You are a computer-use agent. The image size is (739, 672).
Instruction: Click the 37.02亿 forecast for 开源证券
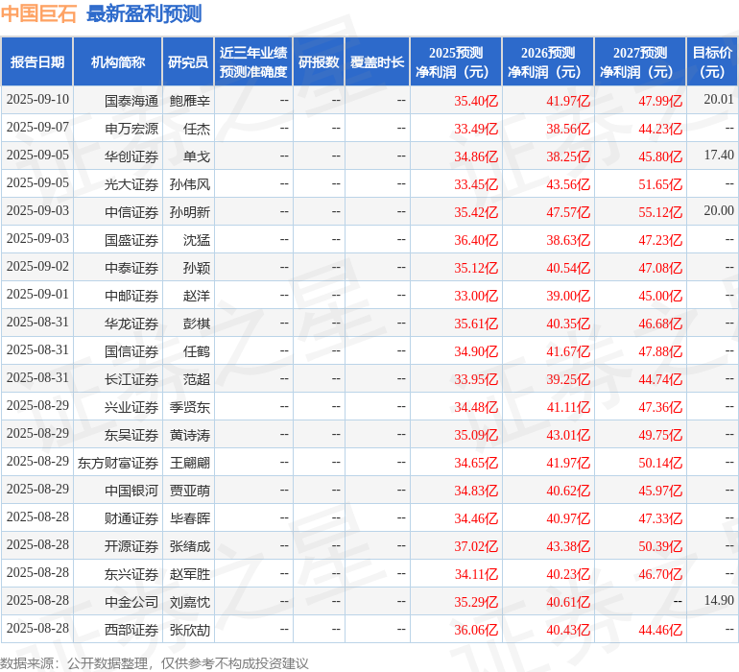coord(476,546)
